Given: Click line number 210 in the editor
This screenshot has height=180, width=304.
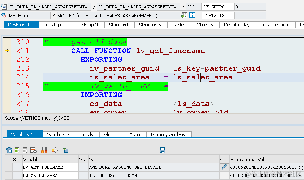Looking at the screenshot, I should pyautogui.click(x=22, y=42).
